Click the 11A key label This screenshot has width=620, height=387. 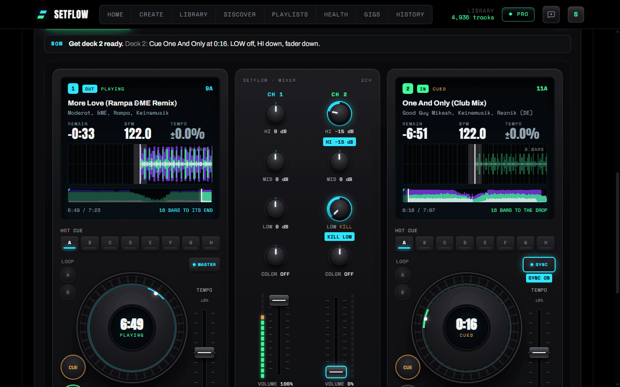[542, 89]
